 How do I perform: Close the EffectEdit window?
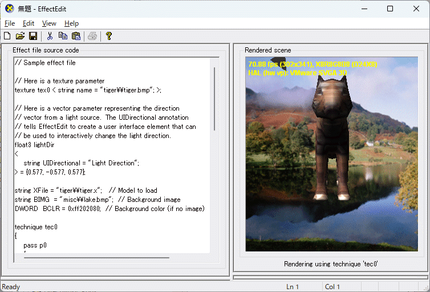[x=416, y=9]
